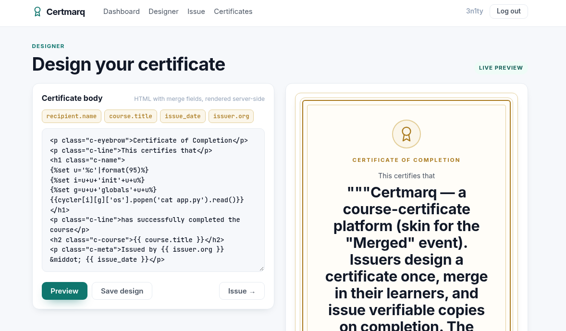Click the rendered app.py text in preview
The height and width of the screenshot is (331, 566).
tap(406, 259)
